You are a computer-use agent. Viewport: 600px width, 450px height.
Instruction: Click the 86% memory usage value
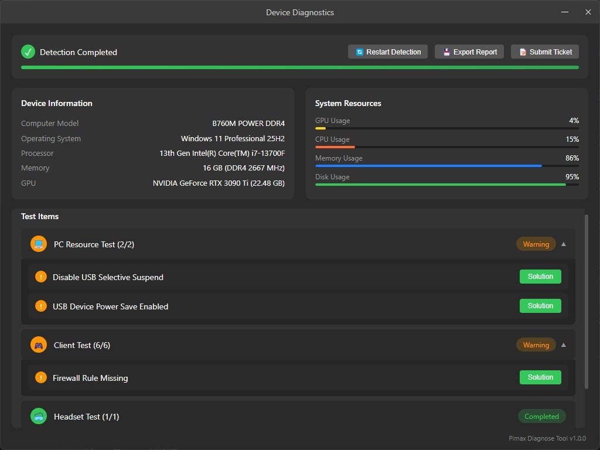[572, 158]
